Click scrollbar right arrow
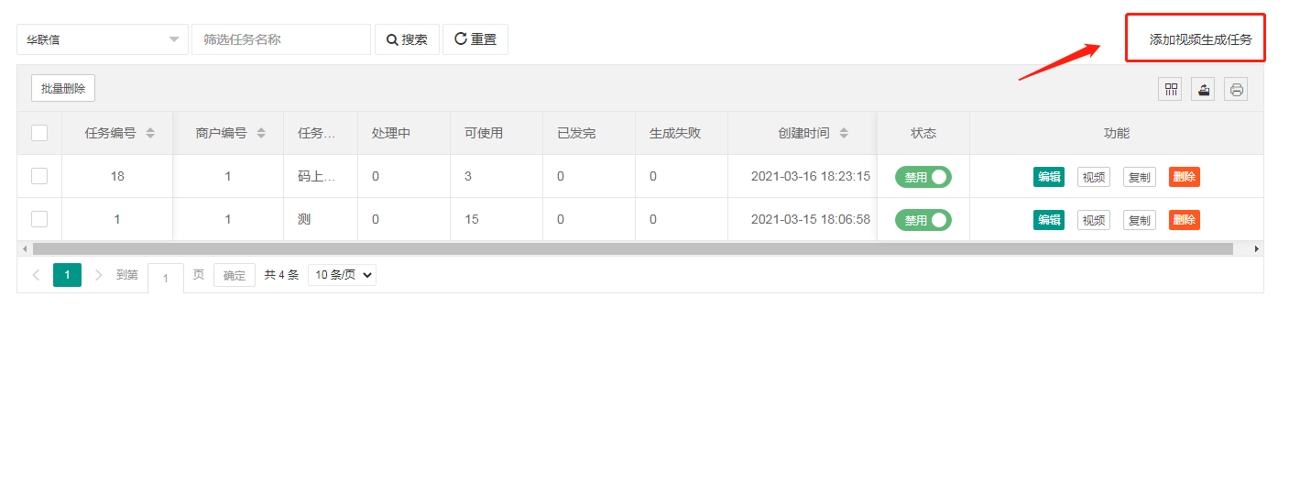 pos(1257,248)
